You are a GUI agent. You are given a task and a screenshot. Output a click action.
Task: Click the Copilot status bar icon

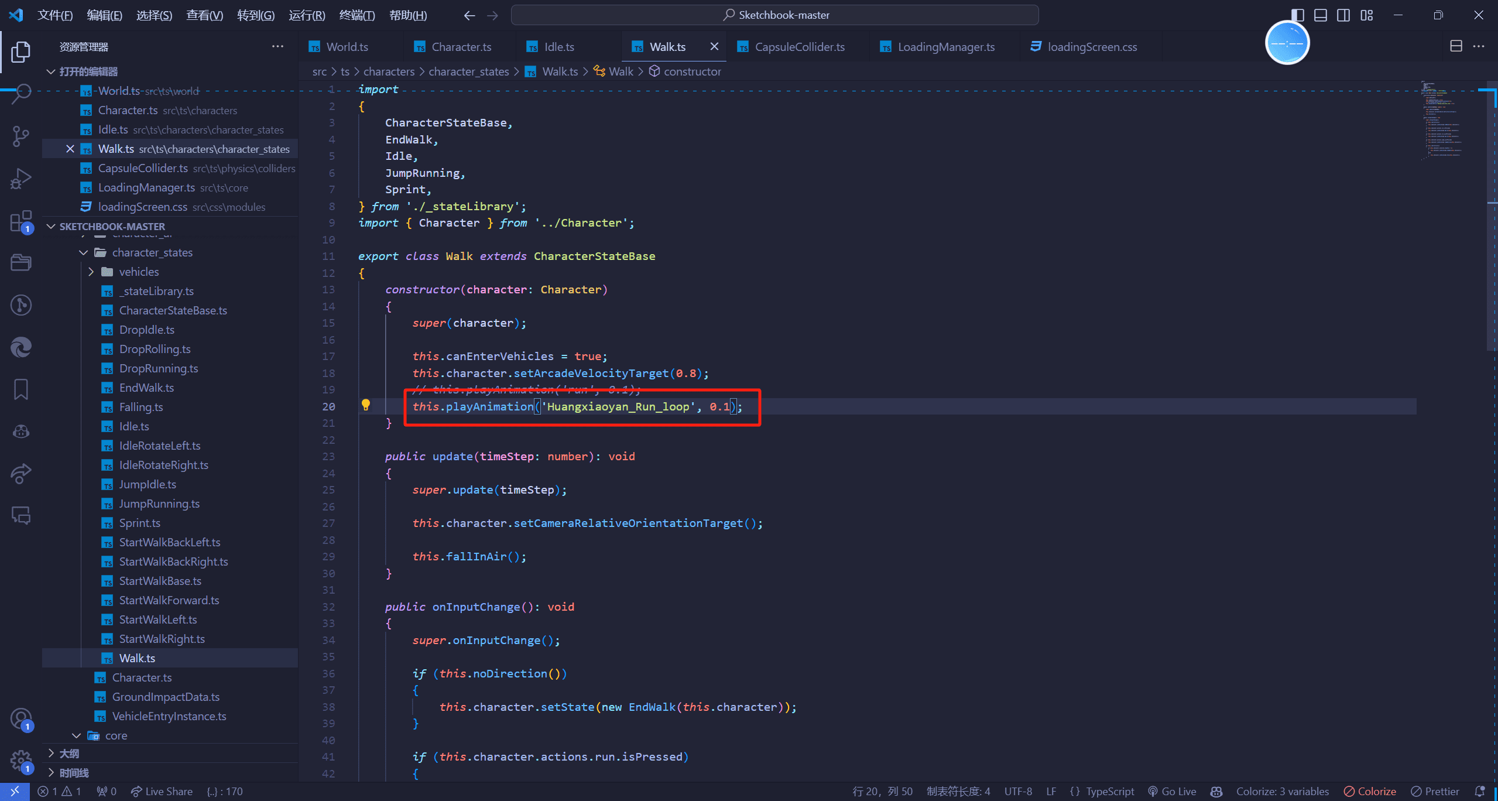pyautogui.click(x=1216, y=791)
